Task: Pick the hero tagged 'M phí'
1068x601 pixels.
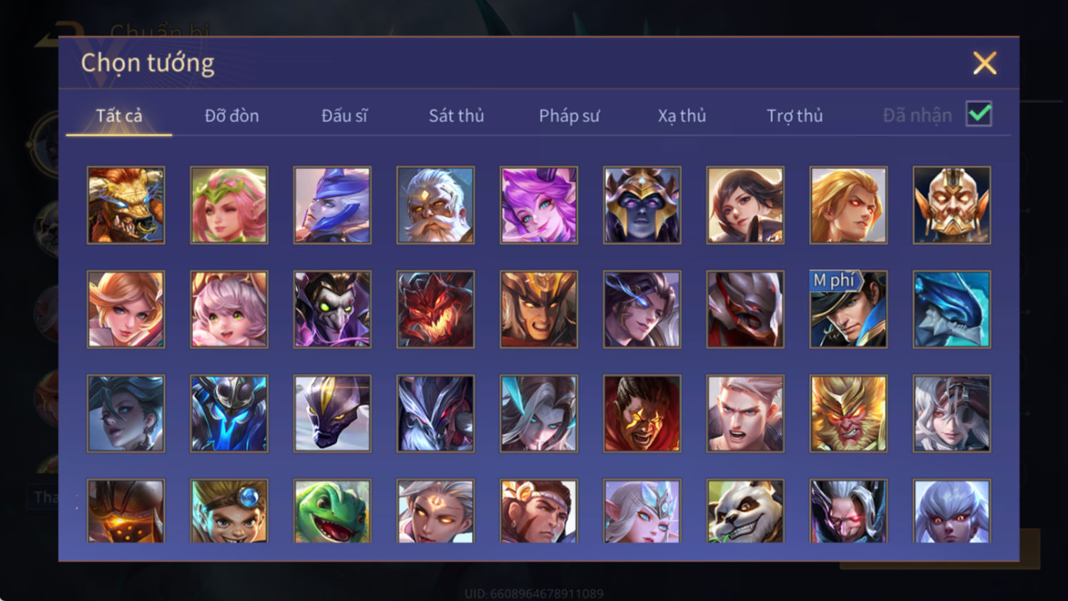Action: pyautogui.click(x=848, y=309)
